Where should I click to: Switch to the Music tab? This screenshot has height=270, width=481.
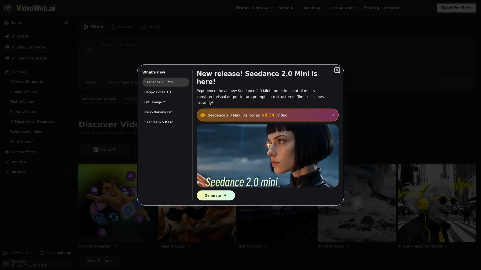click(151, 27)
